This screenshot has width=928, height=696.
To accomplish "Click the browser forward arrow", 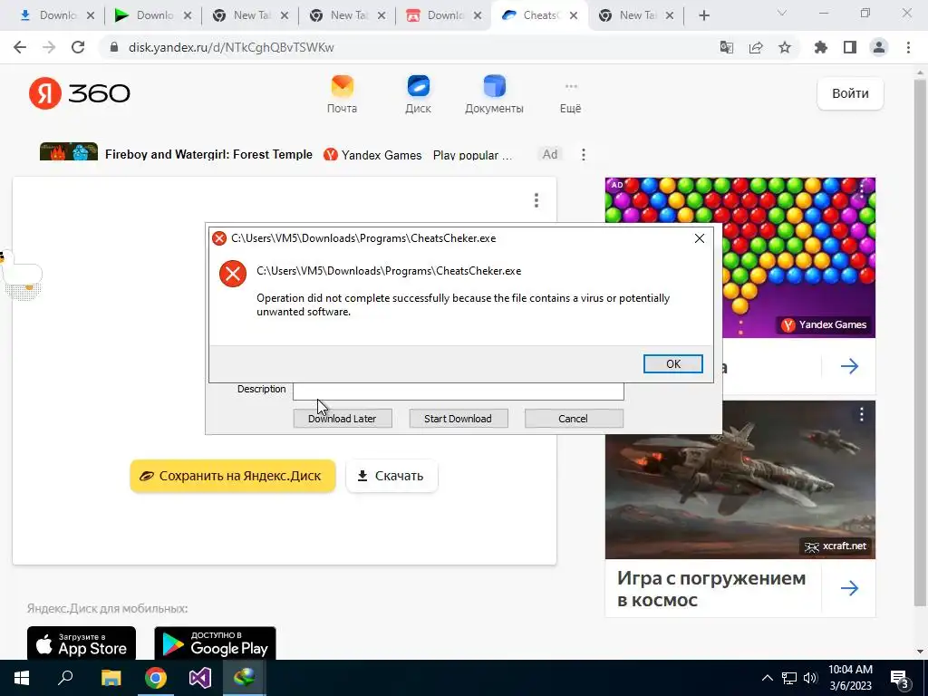I will tap(49, 47).
